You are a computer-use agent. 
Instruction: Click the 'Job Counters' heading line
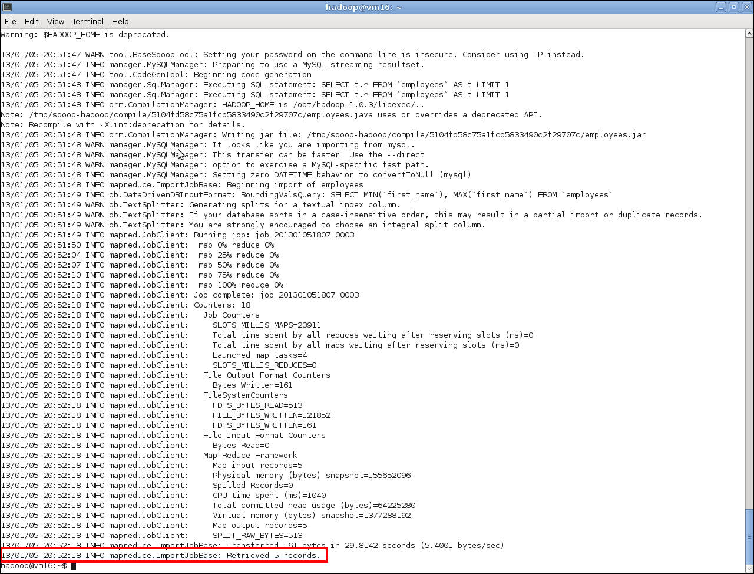(130, 315)
